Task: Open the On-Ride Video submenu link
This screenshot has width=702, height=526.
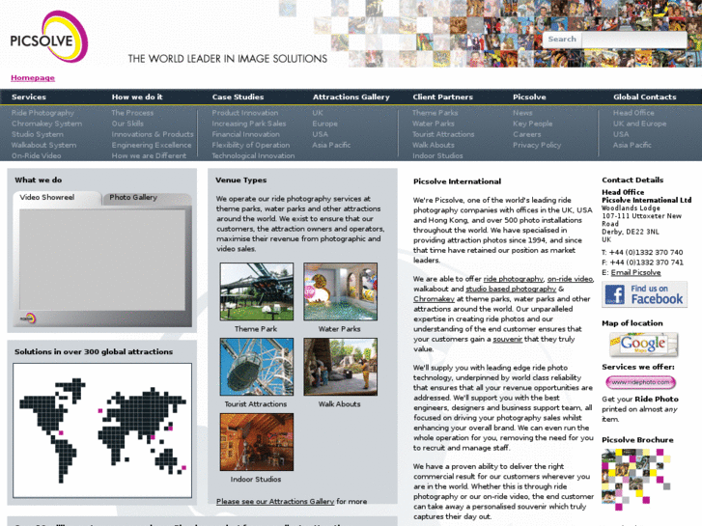Action: click(x=37, y=155)
